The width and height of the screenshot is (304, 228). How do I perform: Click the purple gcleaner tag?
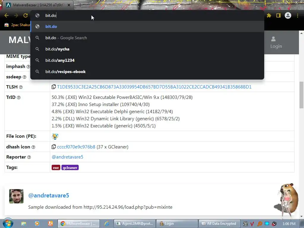(x=70, y=168)
